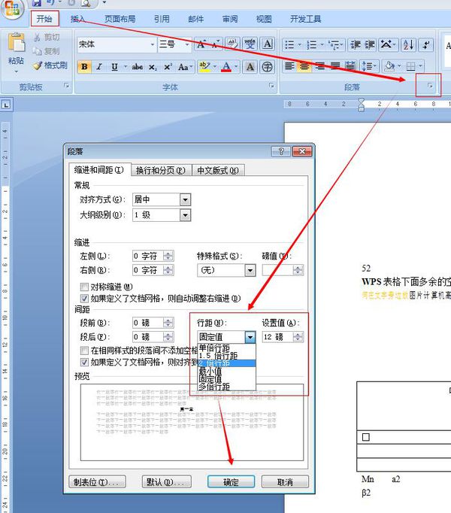Screen dimensions: 451x513
Task: Click Cut (剪切) in clipboard group
Action: (x=47, y=38)
